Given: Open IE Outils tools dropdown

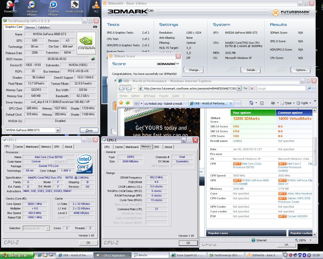Looking at the screenshot, I should (304, 103).
